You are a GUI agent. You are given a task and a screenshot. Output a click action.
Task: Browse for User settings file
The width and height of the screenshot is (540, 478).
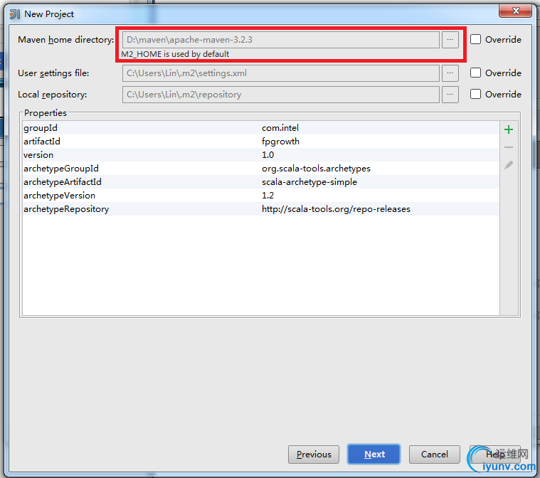tap(450, 73)
